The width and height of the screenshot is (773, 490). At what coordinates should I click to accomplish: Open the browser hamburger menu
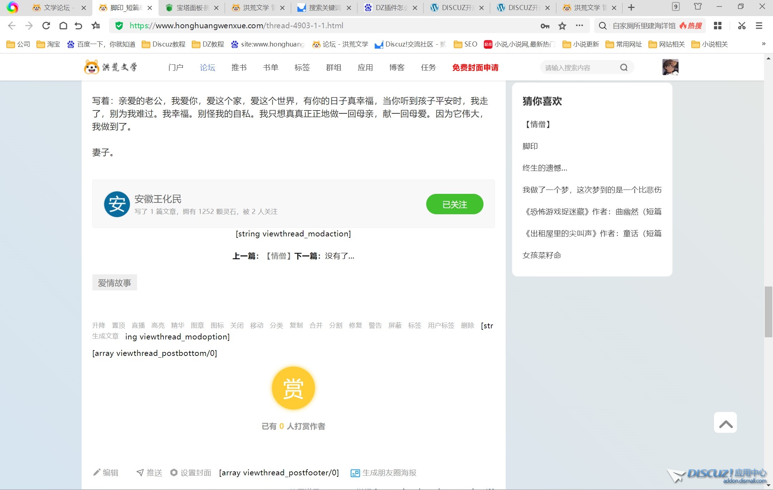pos(759,25)
